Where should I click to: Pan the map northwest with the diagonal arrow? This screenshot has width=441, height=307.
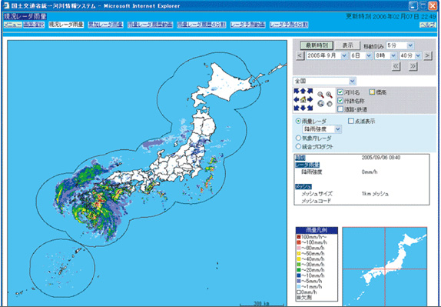297,91
